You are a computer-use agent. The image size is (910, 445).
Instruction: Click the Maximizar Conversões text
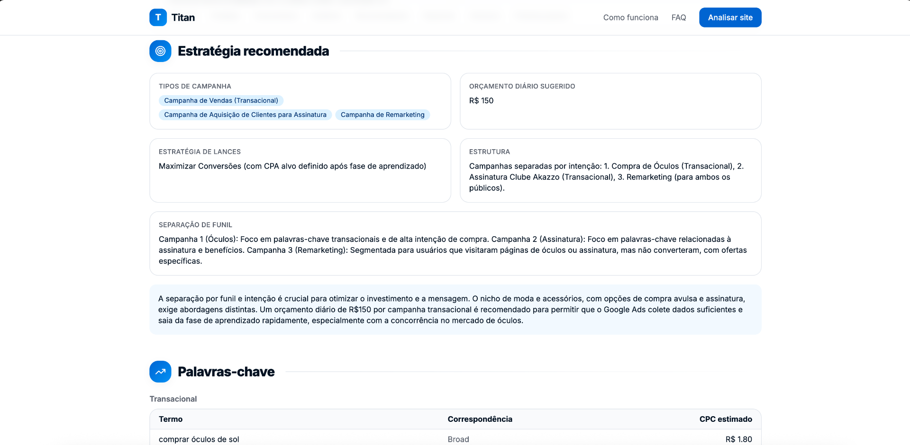tap(292, 166)
